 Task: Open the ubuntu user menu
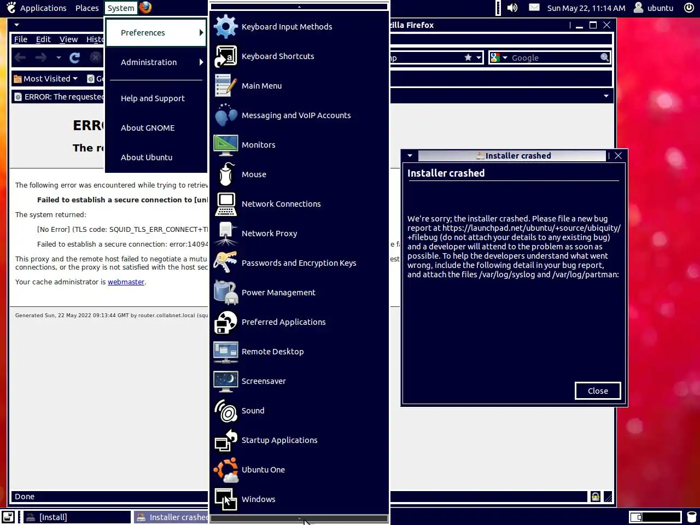coord(654,8)
